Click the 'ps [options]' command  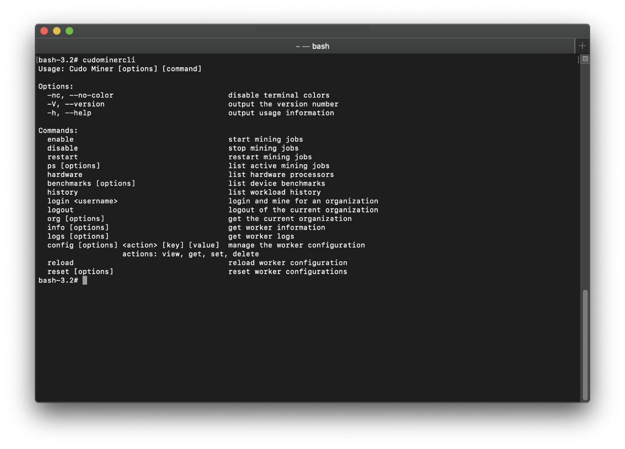pyautogui.click(x=73, y=166)
